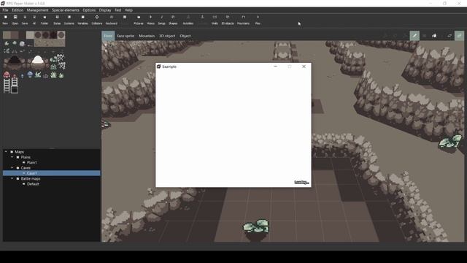Pick the first light floor tile swatch
467x263 pixels.
pos(7,35)
